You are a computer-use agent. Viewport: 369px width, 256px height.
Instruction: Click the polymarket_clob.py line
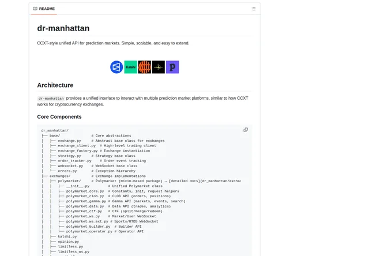click(106, 196)
